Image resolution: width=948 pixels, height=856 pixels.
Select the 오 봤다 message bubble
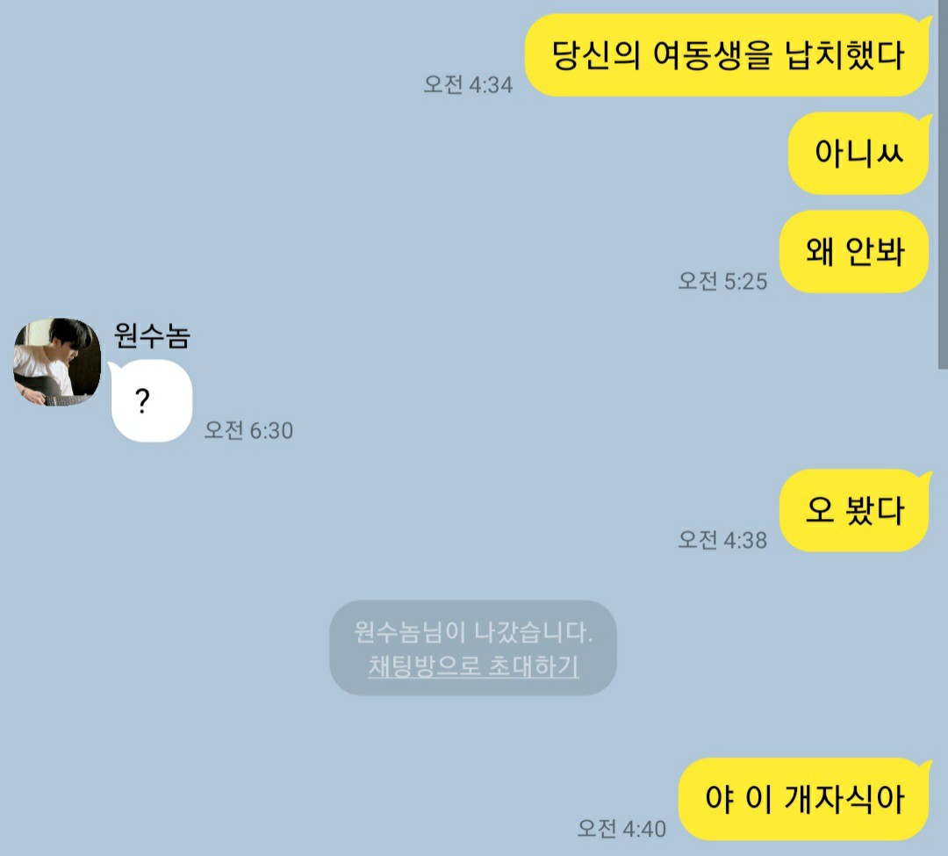tap(855, 510)
